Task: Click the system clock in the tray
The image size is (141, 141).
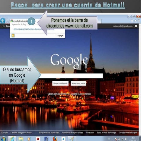Action: [133, 139]
